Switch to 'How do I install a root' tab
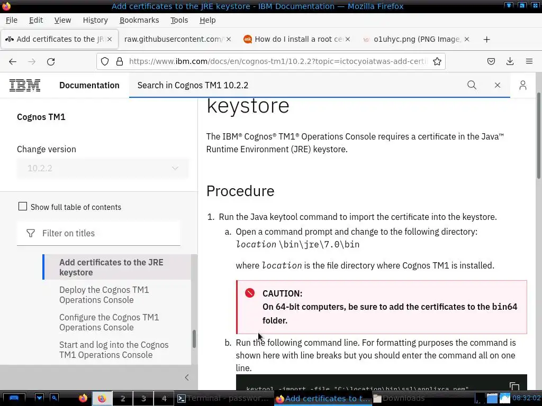The image size is (542, 406). 297,39
